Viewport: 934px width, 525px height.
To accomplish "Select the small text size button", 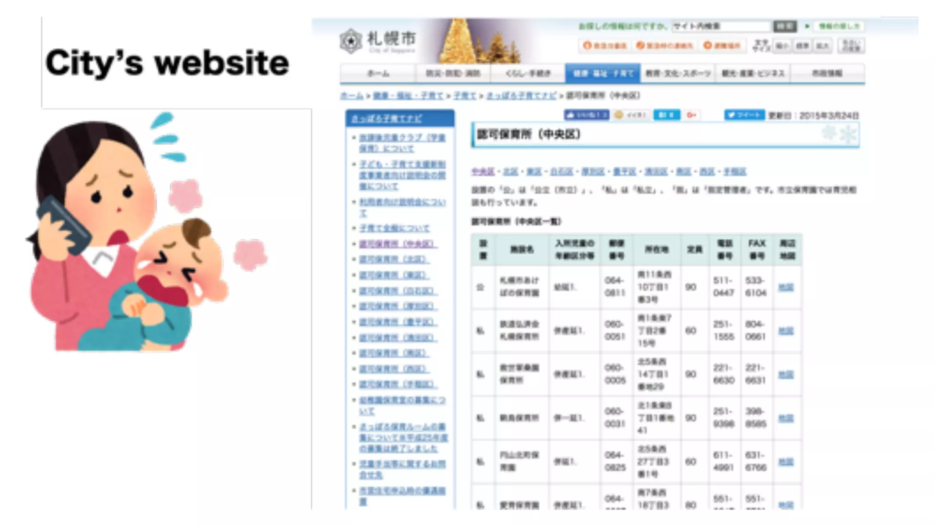I will [783, 46].
